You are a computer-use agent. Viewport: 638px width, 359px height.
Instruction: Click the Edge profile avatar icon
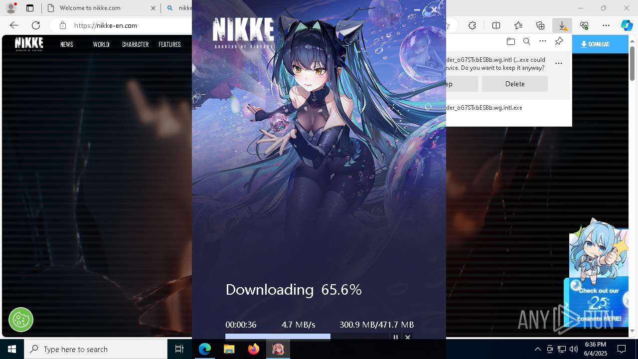(x=11, y=8)
